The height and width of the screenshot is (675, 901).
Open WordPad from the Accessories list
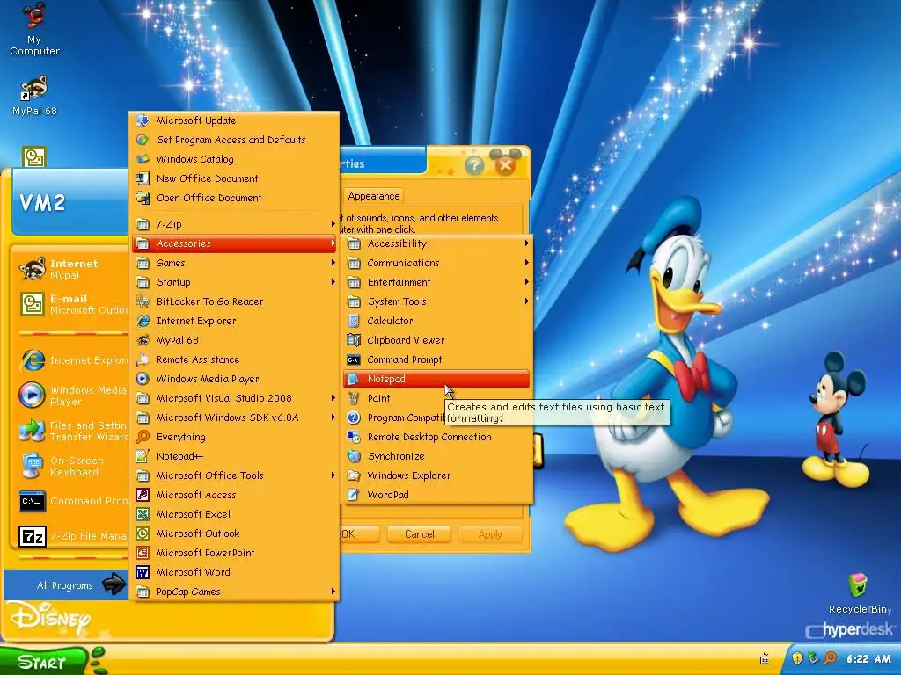[436, 495]
